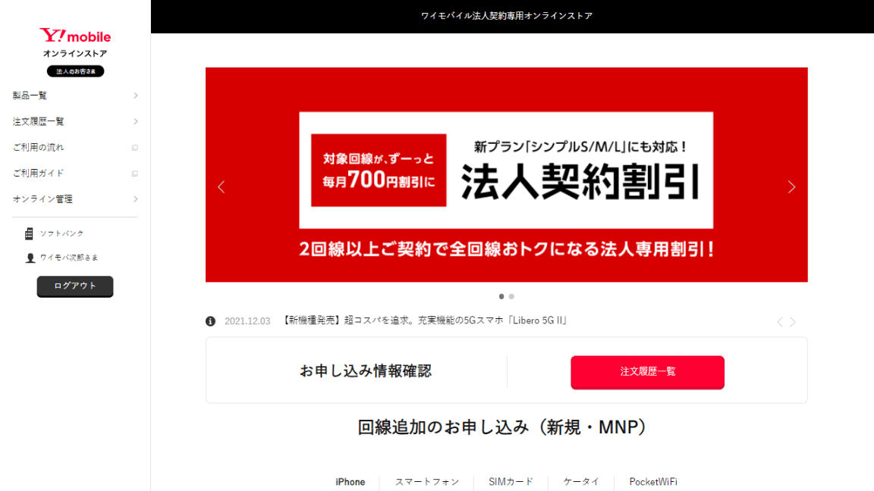Viewport: 874px width, 491px height.
Task: Open external link icon beside ご利用の流れ
Action: pyautogui.click(x=135, y=148)
